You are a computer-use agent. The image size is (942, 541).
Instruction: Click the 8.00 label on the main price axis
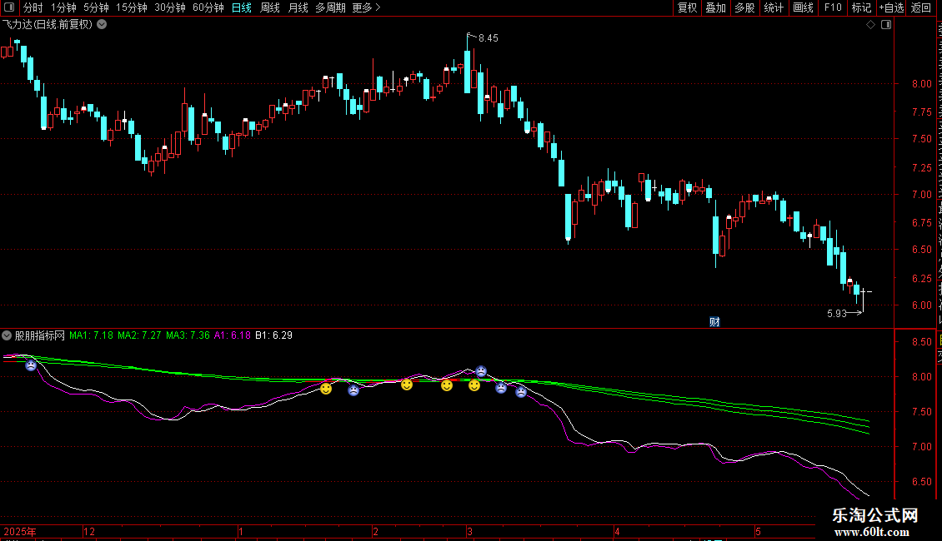click(x=921, y=84)
